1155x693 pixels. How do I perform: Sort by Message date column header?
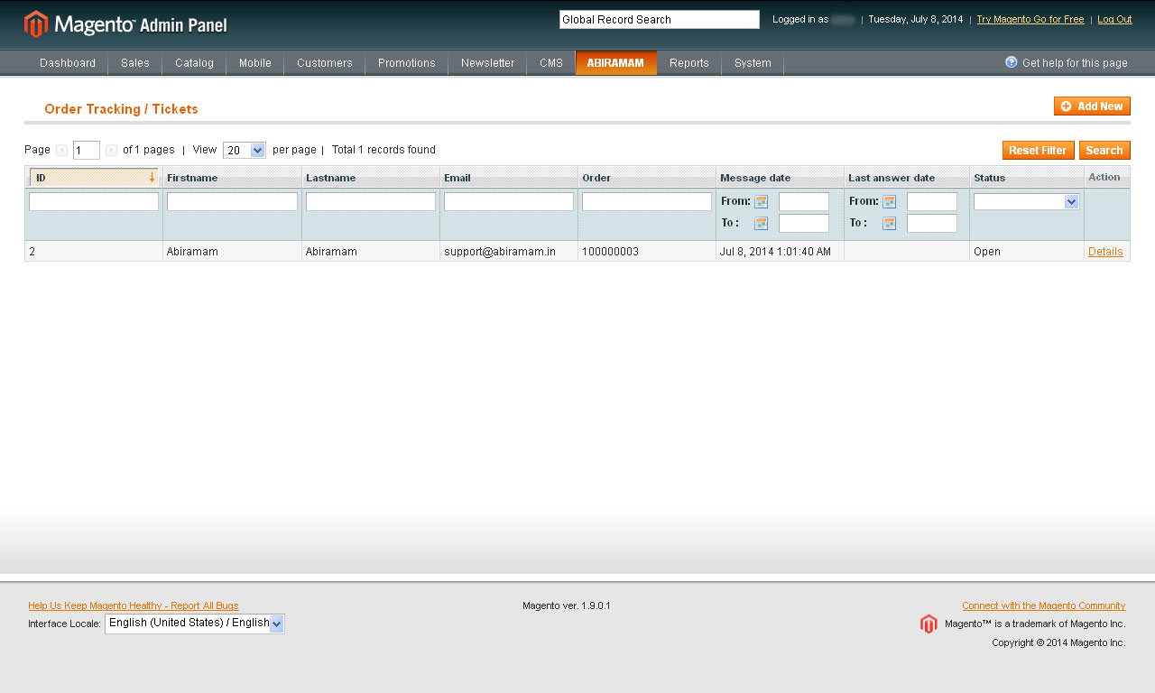(x=755, y=178)
